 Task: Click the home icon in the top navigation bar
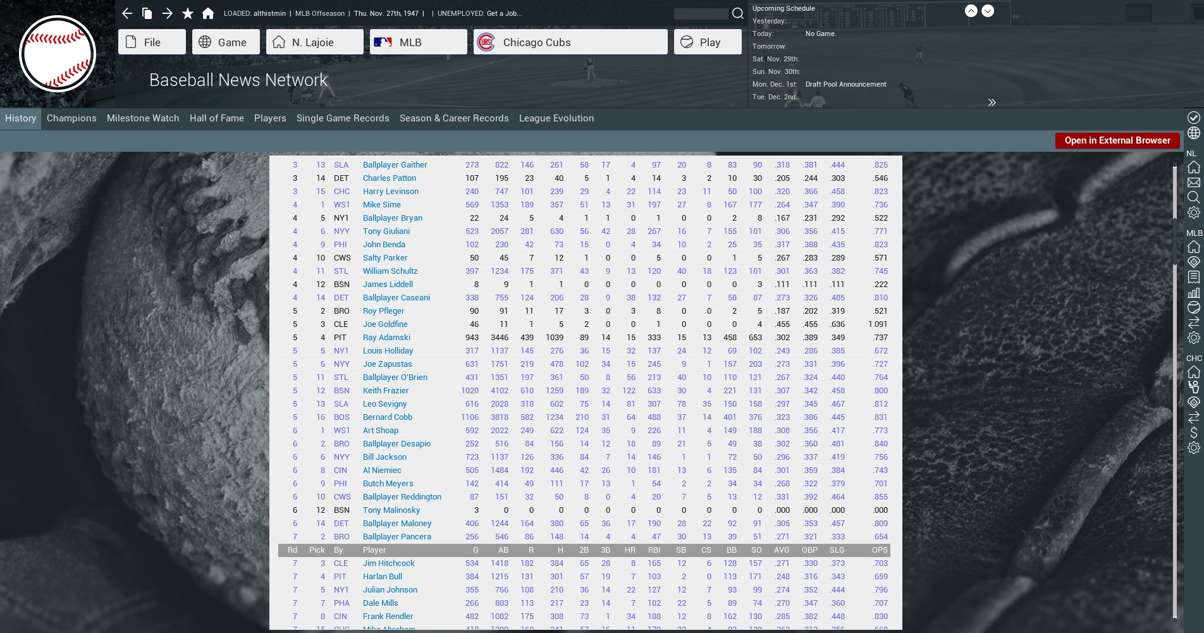point(208,13)
